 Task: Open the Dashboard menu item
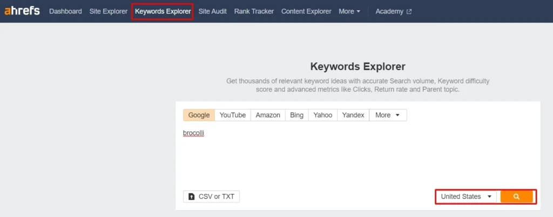click(65, 11)
